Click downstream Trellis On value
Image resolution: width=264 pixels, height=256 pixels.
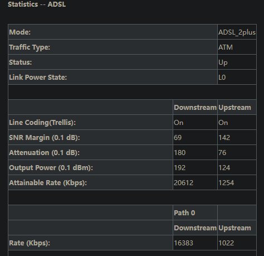(179, 123)
